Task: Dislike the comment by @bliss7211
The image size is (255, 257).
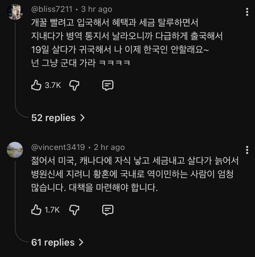Action: [74, 85]
